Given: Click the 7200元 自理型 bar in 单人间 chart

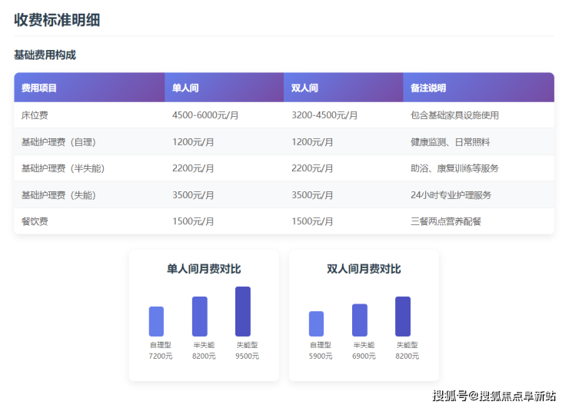Looking at the screenshot, I should (156, 321).
